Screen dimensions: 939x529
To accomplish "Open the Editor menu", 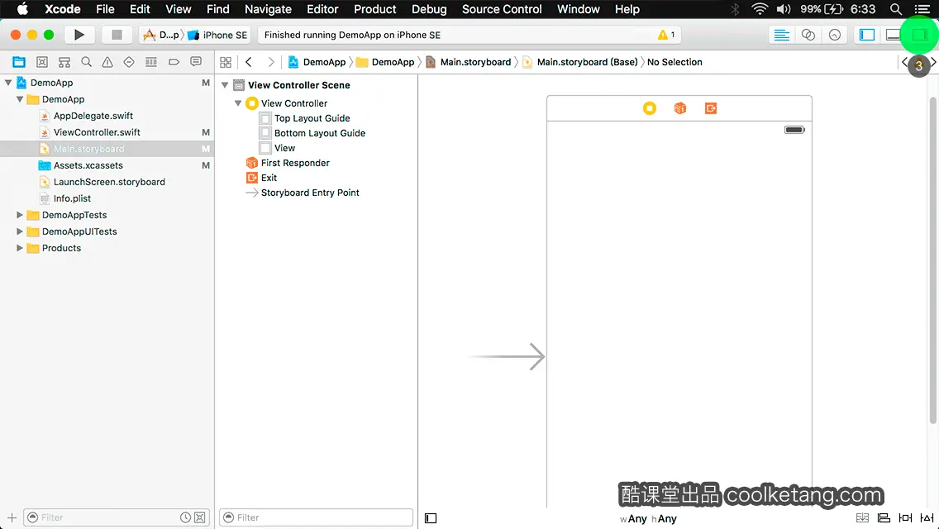I will pos(322,9).
